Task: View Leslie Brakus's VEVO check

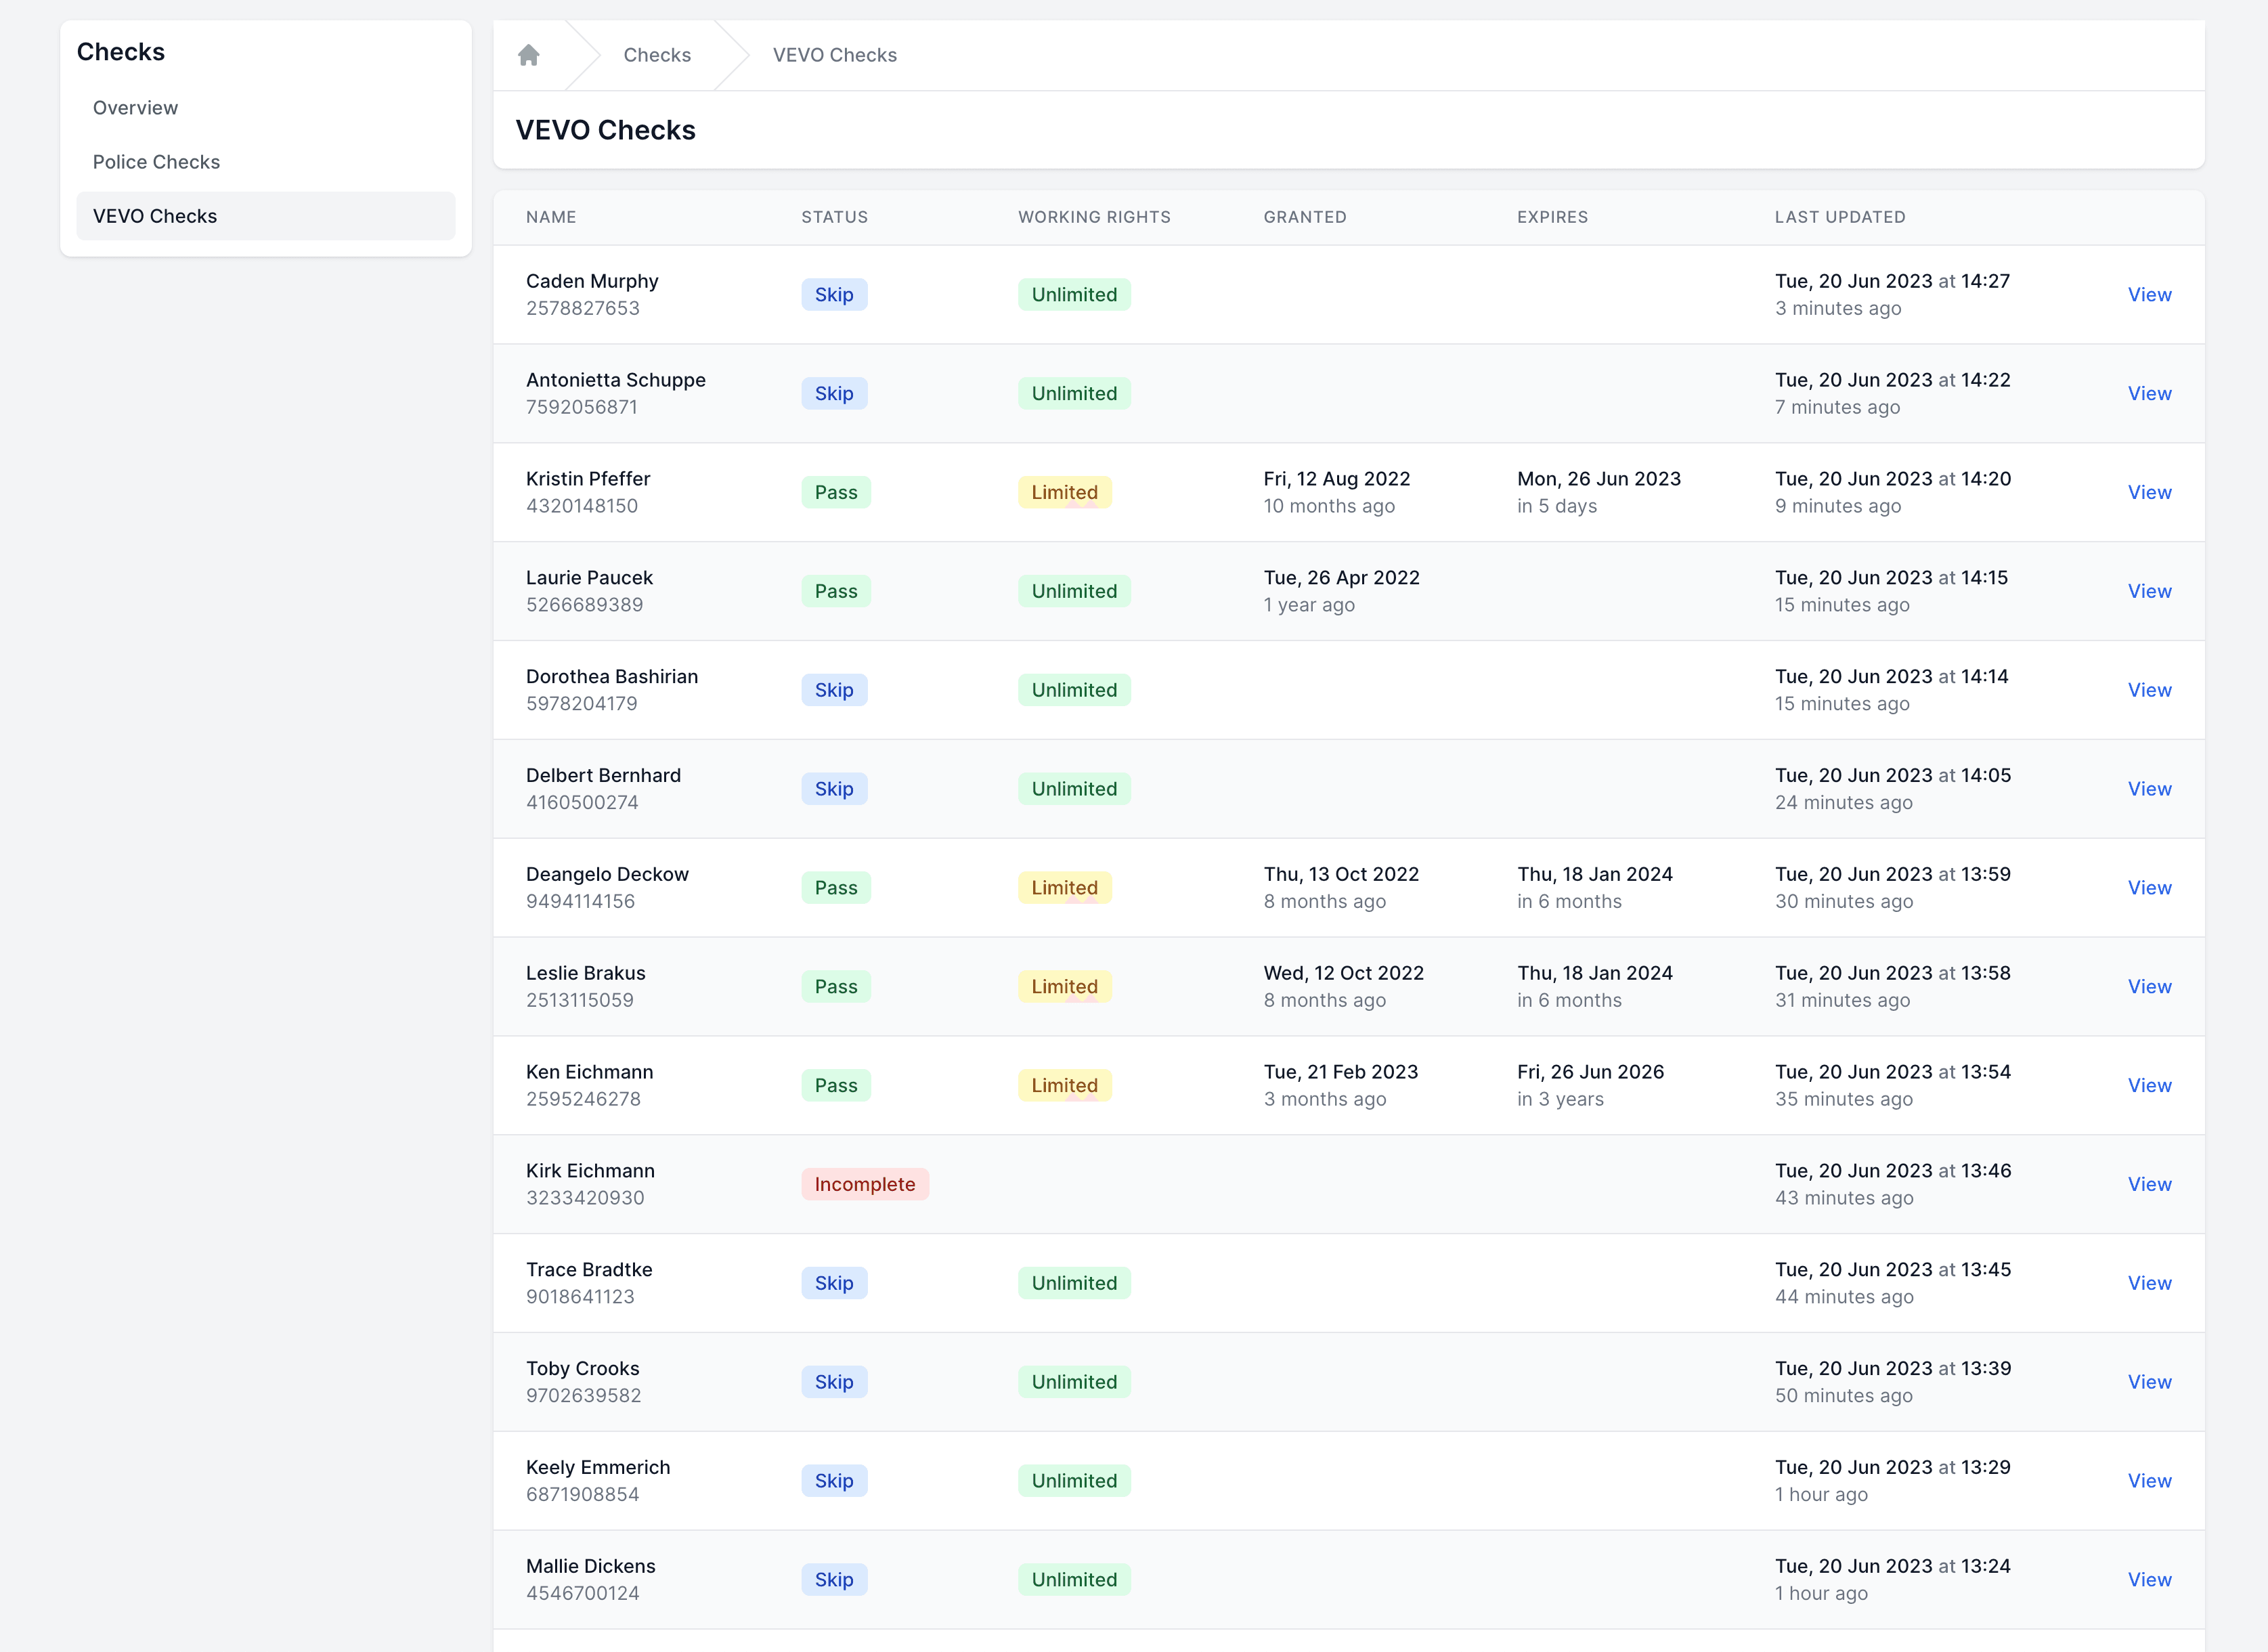Action: tap(2149, 987)
